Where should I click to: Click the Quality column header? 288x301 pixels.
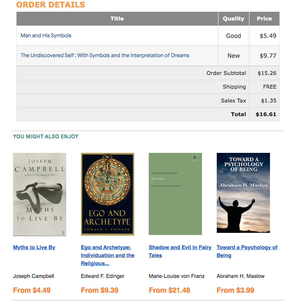click(234, 19)
